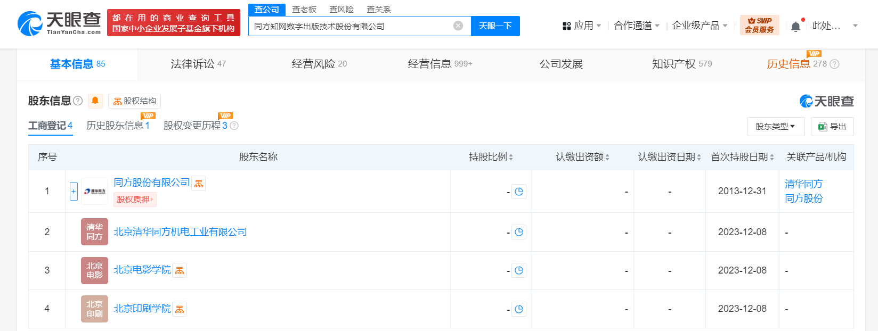The width and height of the screenshot is (878, 331).
Task: Open the 企业级产品 dropdown menu
Action: tap(700, 26)
